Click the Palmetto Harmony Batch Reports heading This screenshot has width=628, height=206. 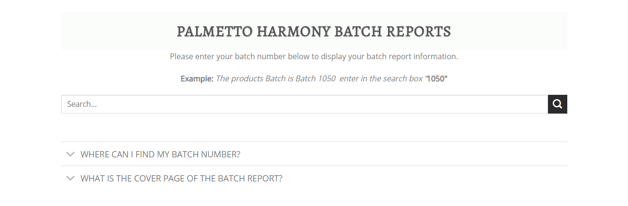314,31
